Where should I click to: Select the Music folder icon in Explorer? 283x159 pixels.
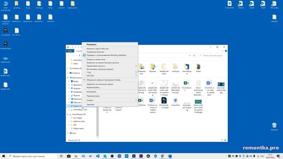pos(153,68)
